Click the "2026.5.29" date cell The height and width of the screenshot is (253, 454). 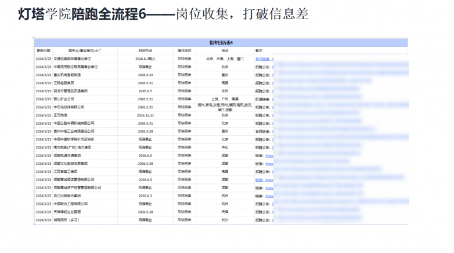[145, 75]
